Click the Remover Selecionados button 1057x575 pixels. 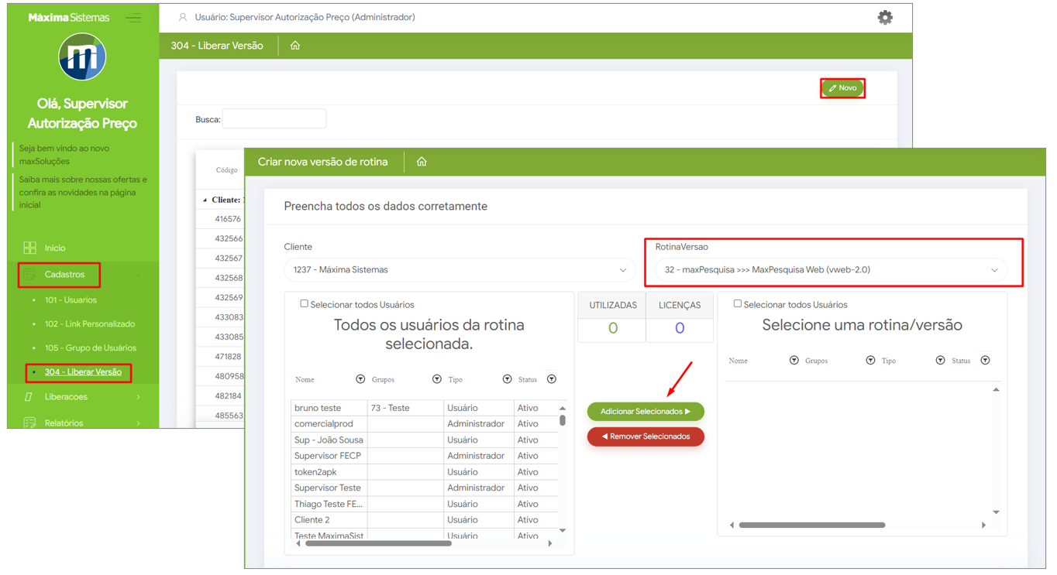point(645,436)
